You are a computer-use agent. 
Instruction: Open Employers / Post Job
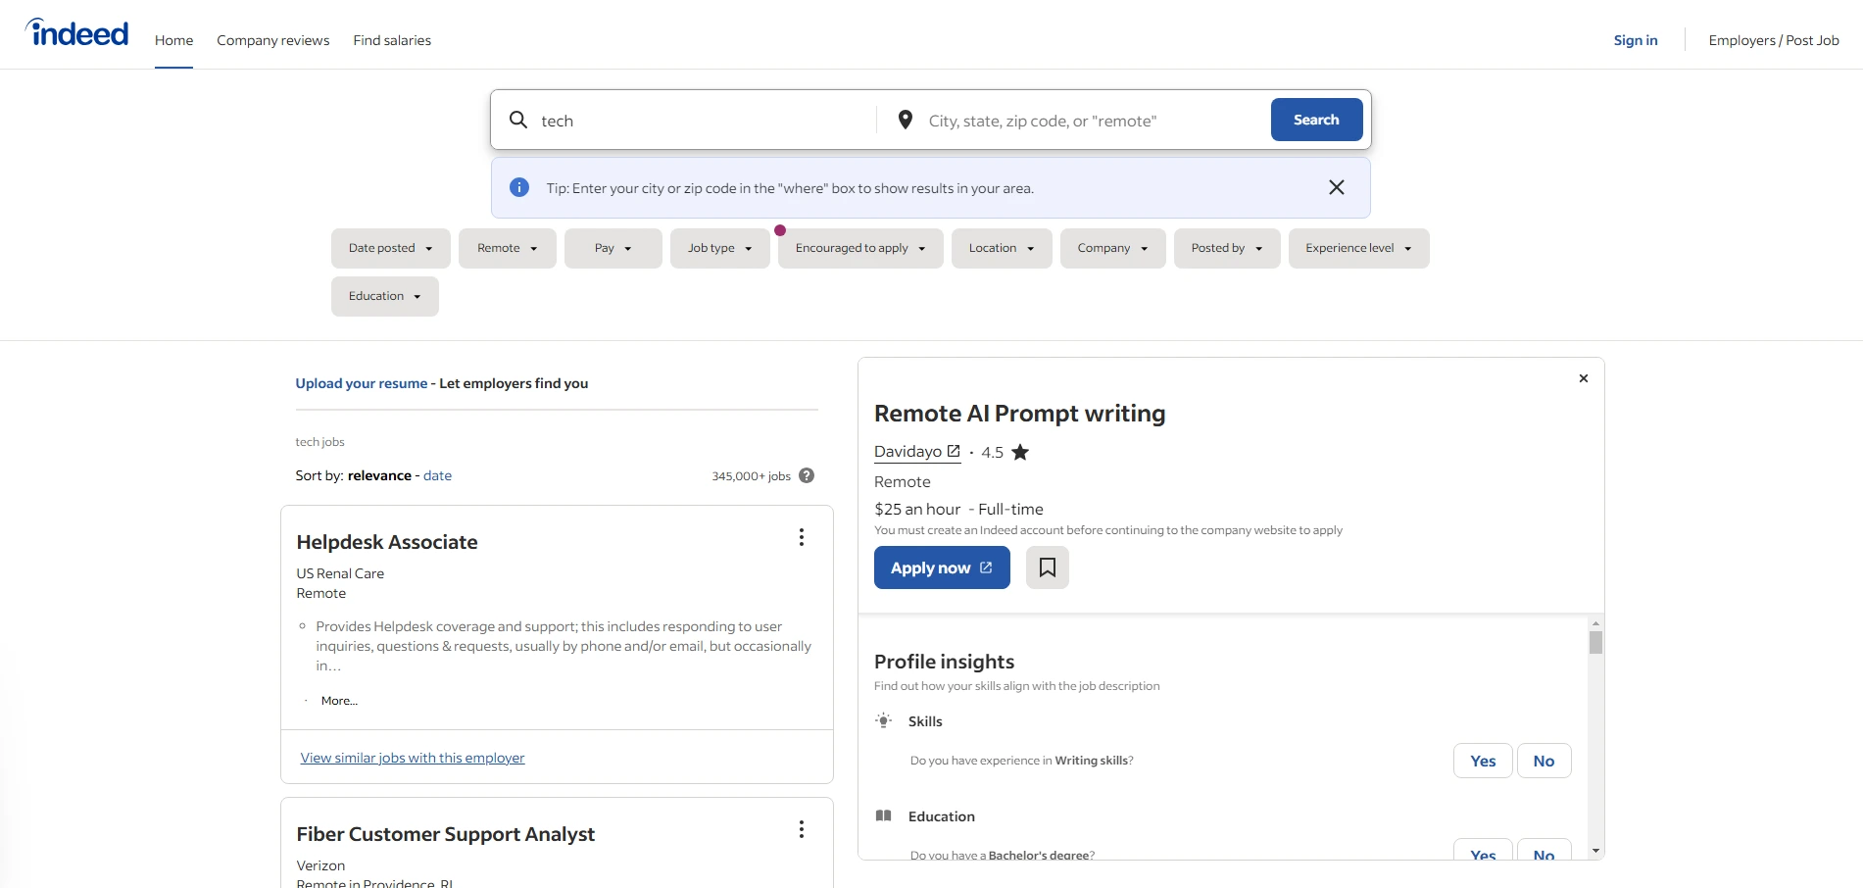[x=1774, y=40]
